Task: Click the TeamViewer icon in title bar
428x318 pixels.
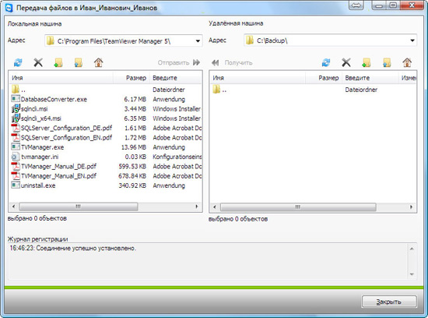Action: coord(9,8)
